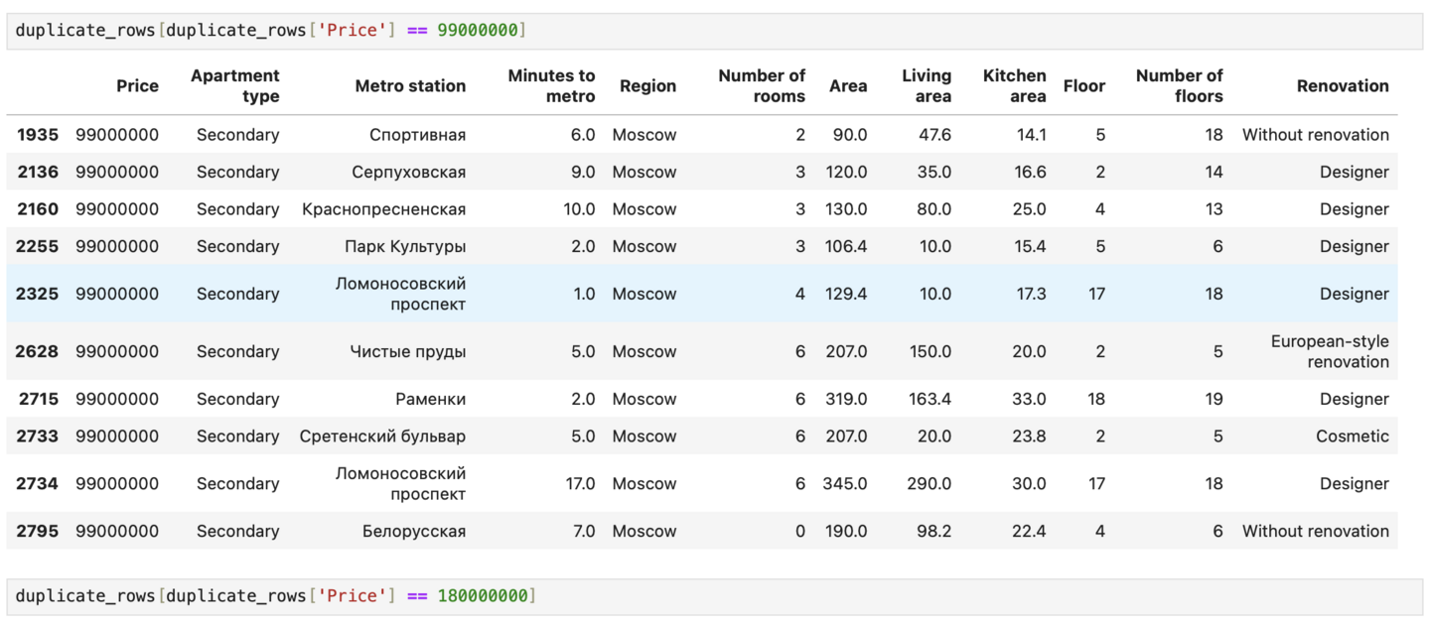The image size is (1430, 626).
Task: Select the Чистые пруды metro cell
Action: point(407,352)
